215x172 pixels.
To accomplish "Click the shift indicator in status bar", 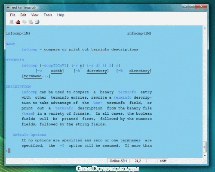I will 163,161.
